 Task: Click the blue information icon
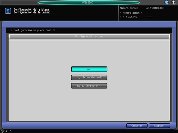coord(8,11)
